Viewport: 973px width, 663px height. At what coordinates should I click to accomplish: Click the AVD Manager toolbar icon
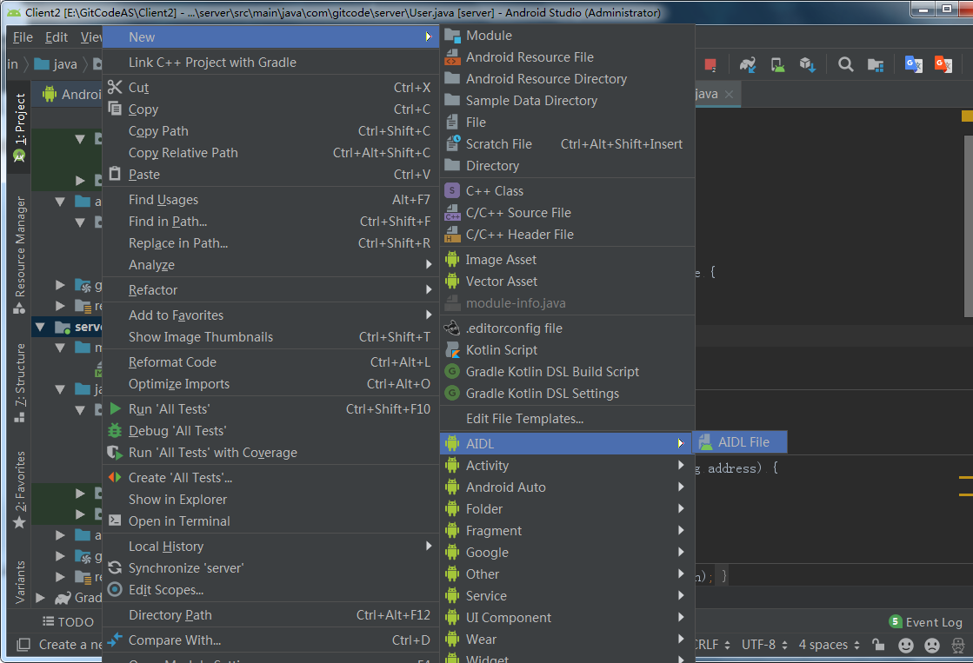777,64
